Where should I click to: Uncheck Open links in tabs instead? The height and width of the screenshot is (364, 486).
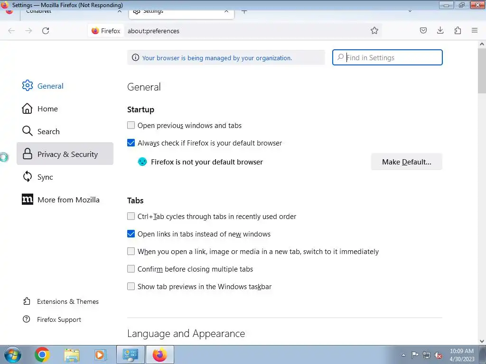point(131,234)
